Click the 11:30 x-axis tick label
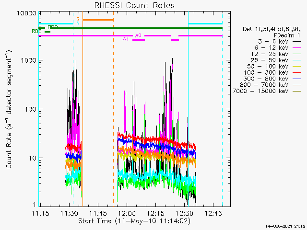Viewport: 307px width, 230px height. pos(69,213)
